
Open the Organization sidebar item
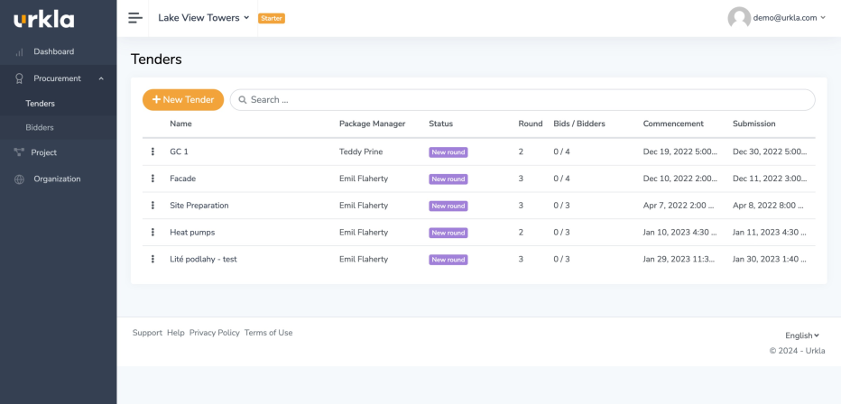click(59, 179)
